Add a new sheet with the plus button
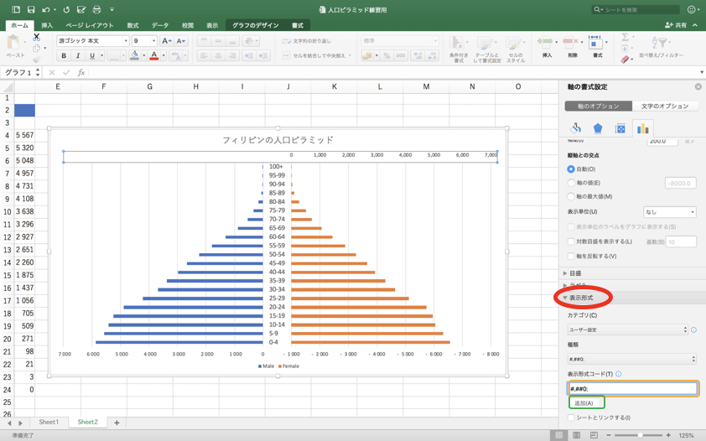Screen dimensions: 706x441 (x=117, y=423)
